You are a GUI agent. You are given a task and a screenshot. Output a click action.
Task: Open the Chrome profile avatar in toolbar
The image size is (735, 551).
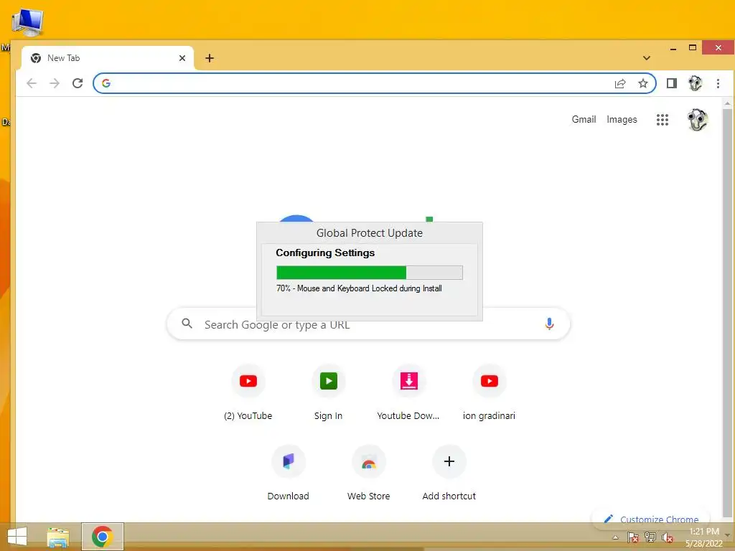pos(695,83)
